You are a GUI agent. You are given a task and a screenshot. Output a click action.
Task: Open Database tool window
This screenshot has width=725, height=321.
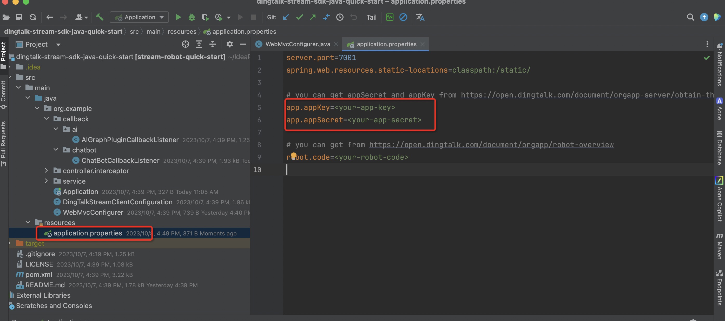coord(719,148)
